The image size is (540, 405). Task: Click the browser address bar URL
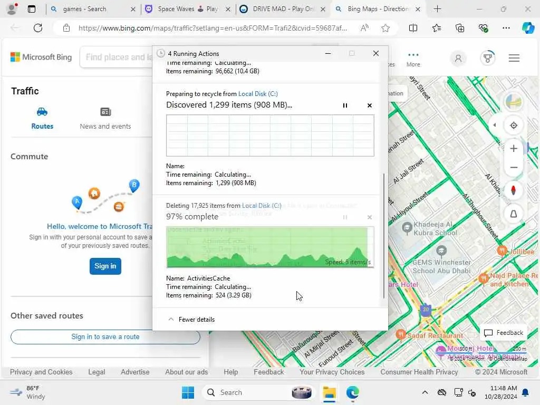point(213,28)
